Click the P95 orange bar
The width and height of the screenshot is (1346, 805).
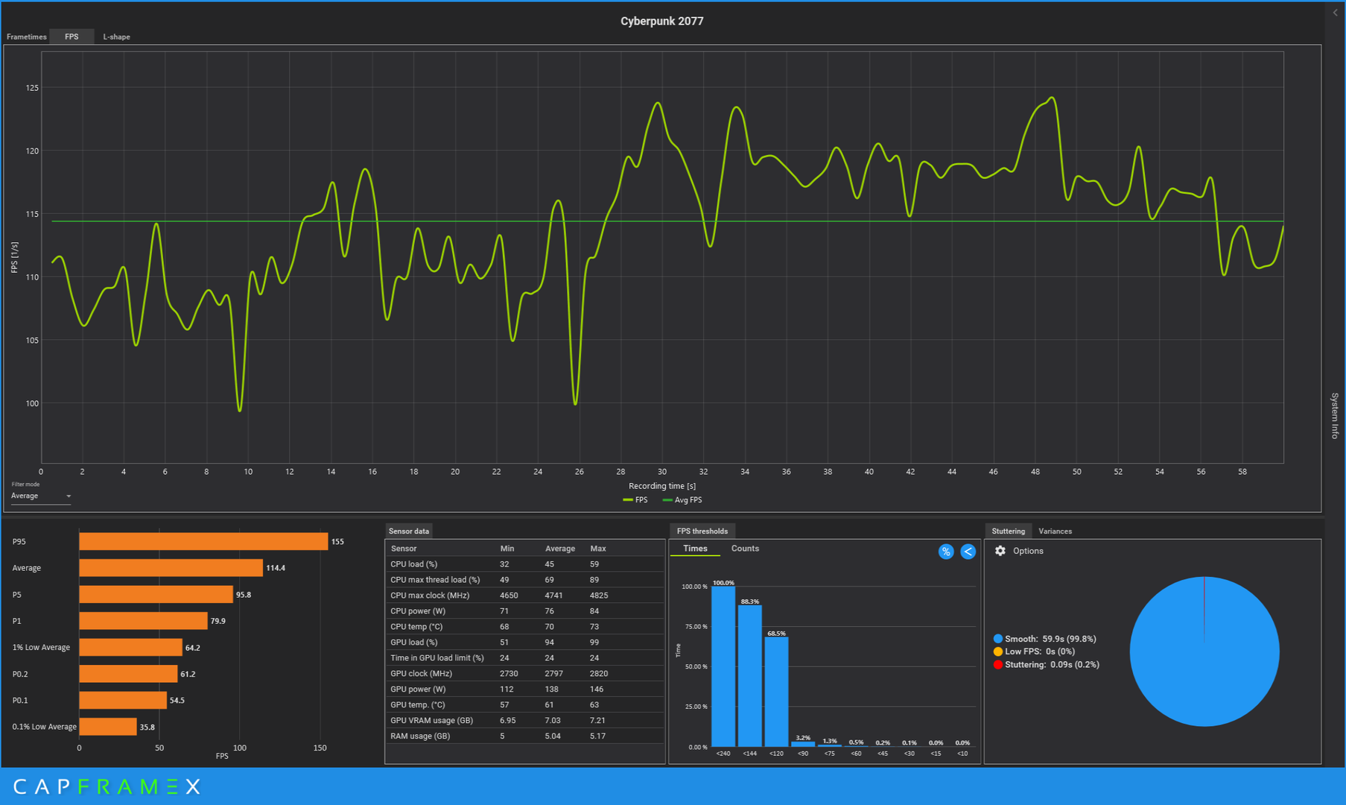[x=203, y=542]
